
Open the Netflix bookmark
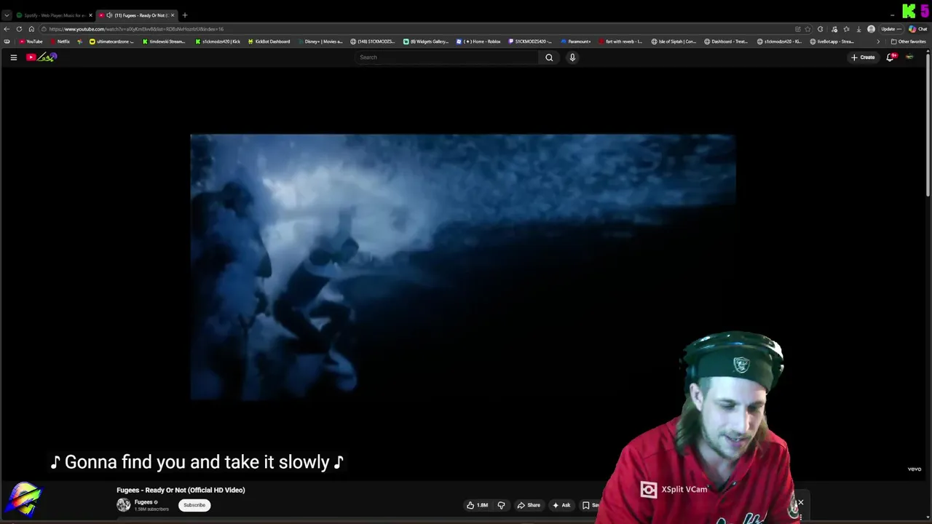[60, 41]
